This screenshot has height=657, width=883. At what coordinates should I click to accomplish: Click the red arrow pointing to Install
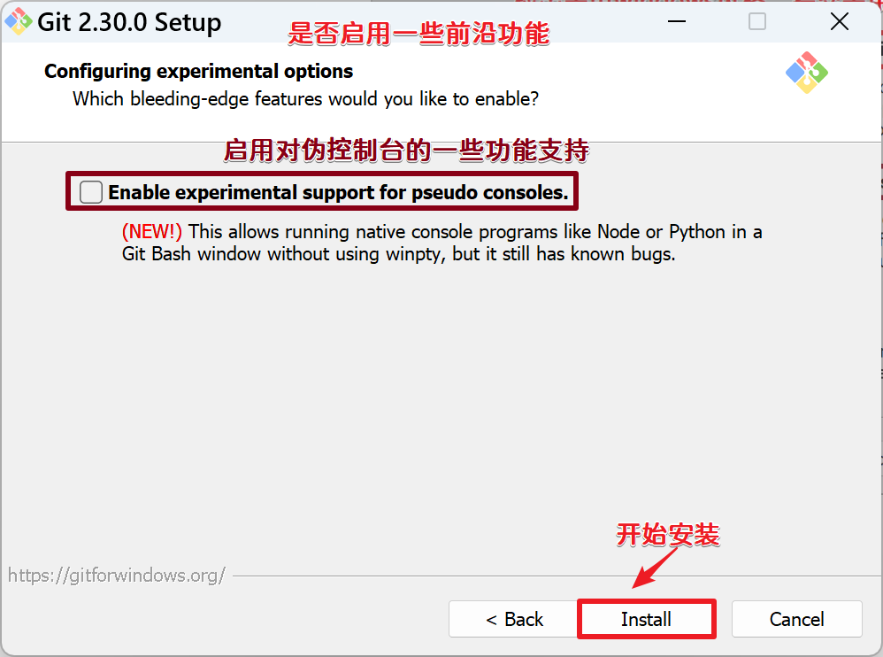tap(655, 568)
